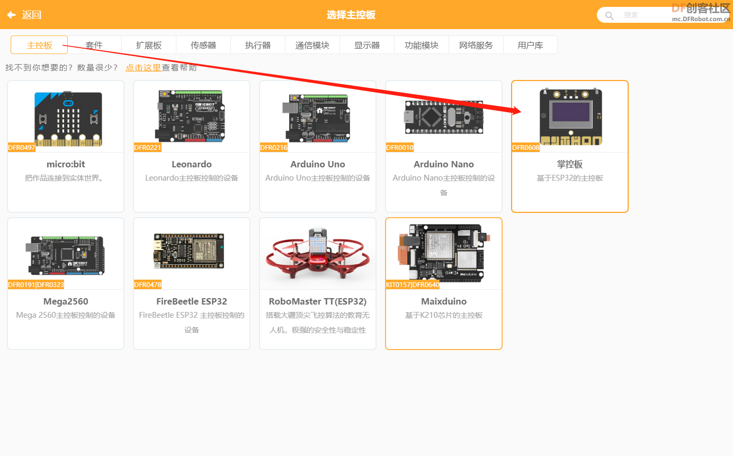This screenshot has height=456, width=733.
Task: Click the Leonardo card title
Action: point(192,164)
